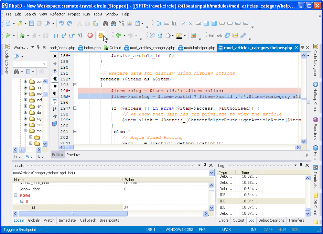This screenshot has height=234, width=323.
Task: Pin the Locals panel with the pushpin
Action: [205, 165]
